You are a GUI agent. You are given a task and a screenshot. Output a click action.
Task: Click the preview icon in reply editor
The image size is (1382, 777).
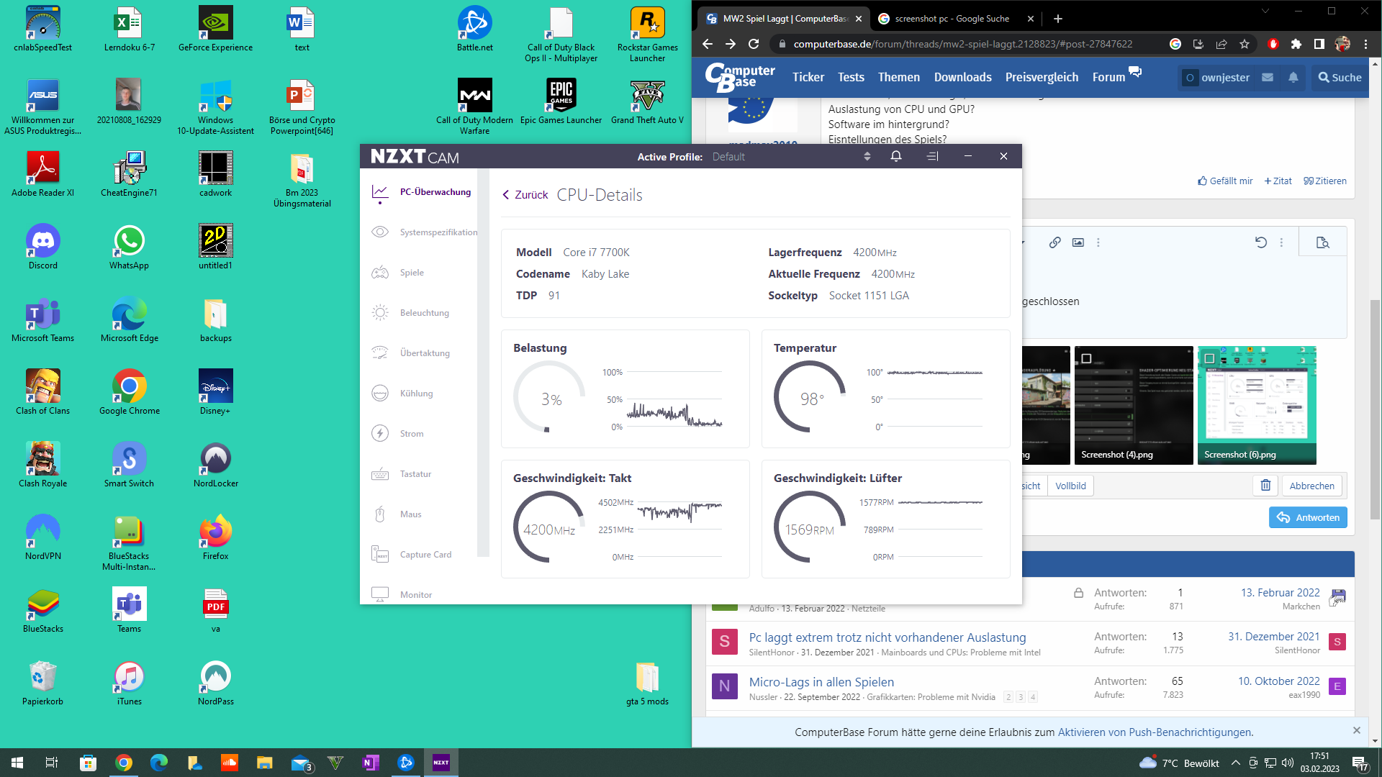point(1322,242)
